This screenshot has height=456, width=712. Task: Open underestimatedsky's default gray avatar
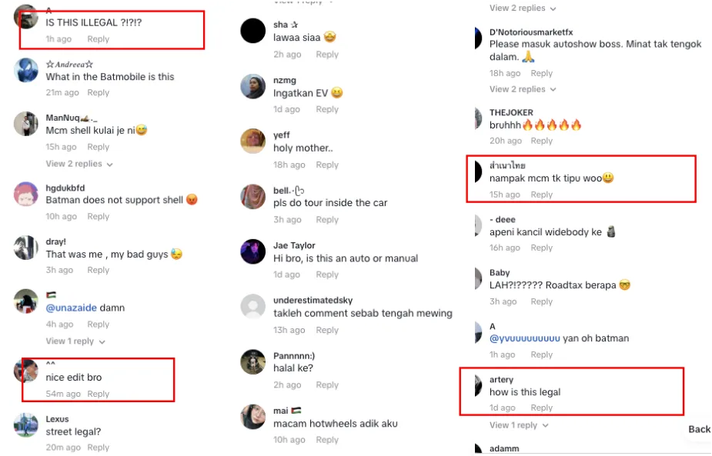pyautogui.click(x=253, y=307)
